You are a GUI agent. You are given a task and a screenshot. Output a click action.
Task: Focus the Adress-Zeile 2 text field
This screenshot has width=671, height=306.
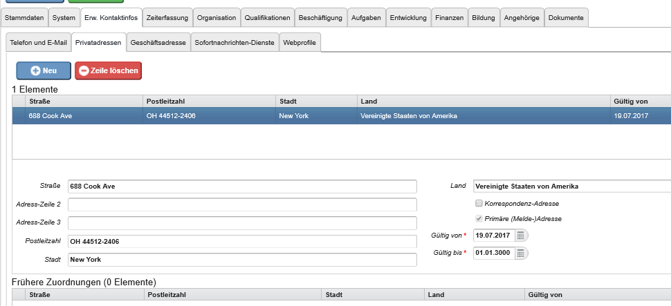click(242, 204)
